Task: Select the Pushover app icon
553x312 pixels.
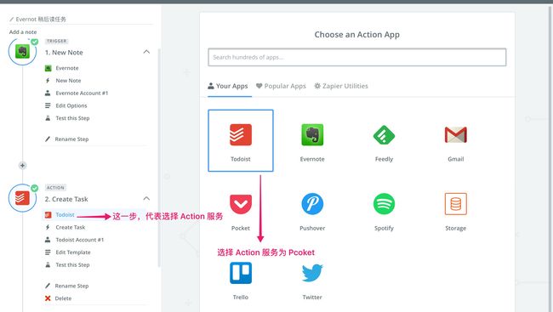Action: (x=312, y=204)
